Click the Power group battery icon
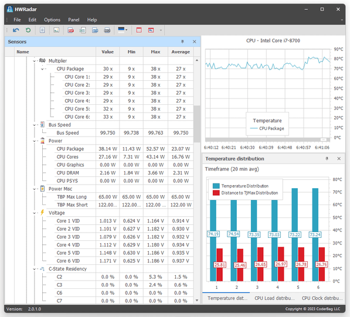The image size is (350, 317). click(x=42, y=141)
